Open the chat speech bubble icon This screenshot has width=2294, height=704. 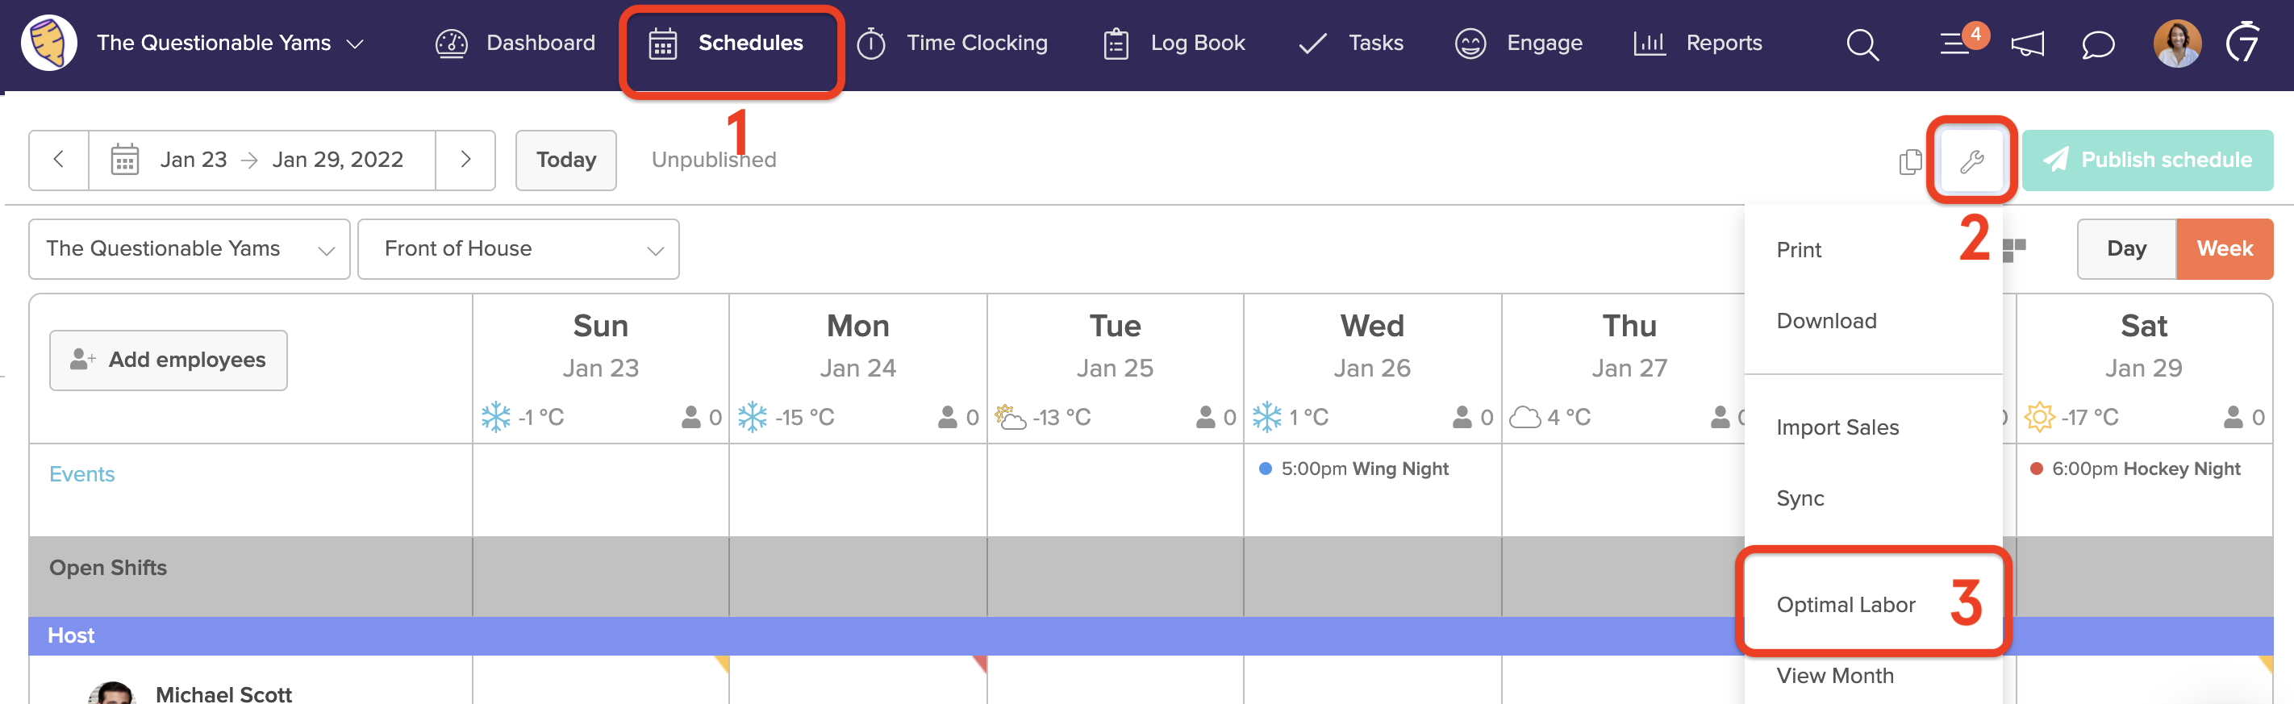click(x=2097, y=44)
